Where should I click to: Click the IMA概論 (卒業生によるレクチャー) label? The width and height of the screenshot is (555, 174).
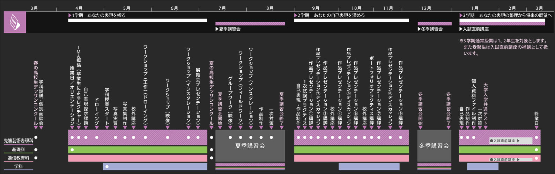coord(79,85)
